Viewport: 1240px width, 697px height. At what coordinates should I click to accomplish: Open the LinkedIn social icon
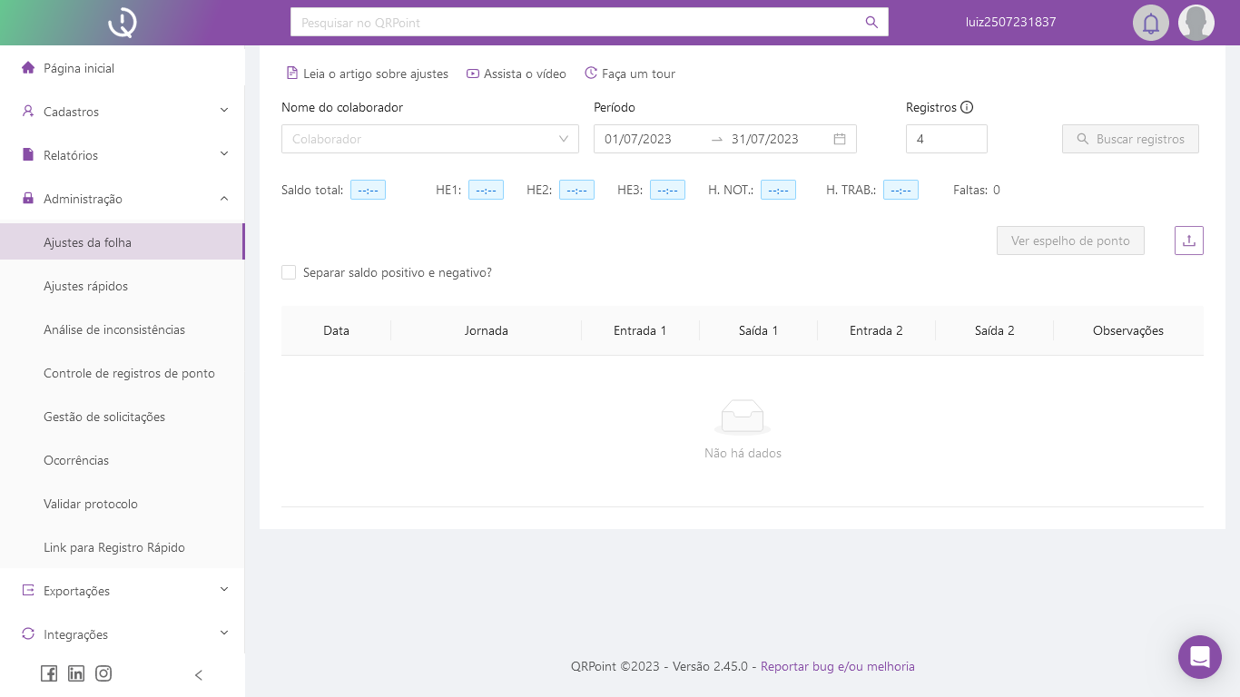pos(76,673)
